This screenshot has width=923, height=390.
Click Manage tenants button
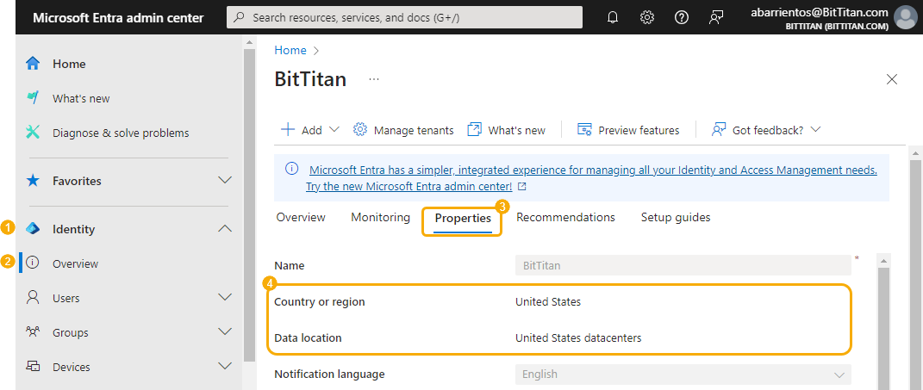click(x=403, y=130)
